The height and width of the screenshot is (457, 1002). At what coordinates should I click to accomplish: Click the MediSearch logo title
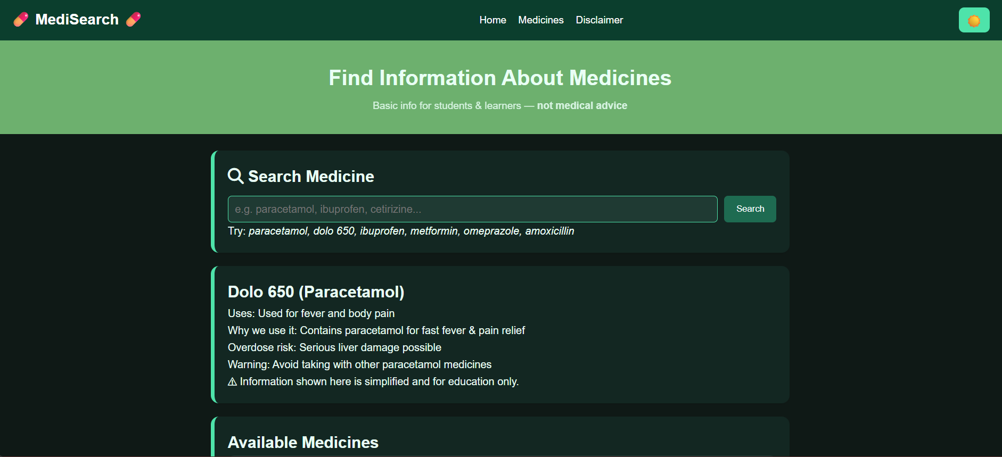pos(77,20)
